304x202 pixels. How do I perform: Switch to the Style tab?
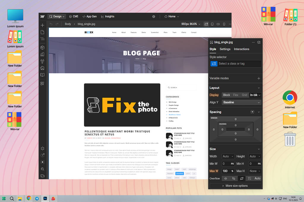[213, 49]
